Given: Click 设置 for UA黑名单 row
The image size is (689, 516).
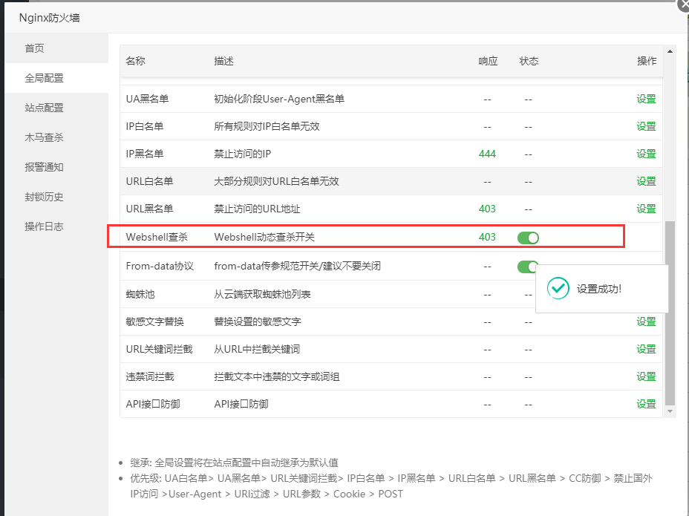Looking at the screenshot, I should pyautogui.click(x=646, y=99).
